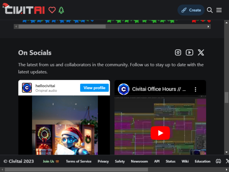Click the carousel horizontal scrollbar thumb

62,27
